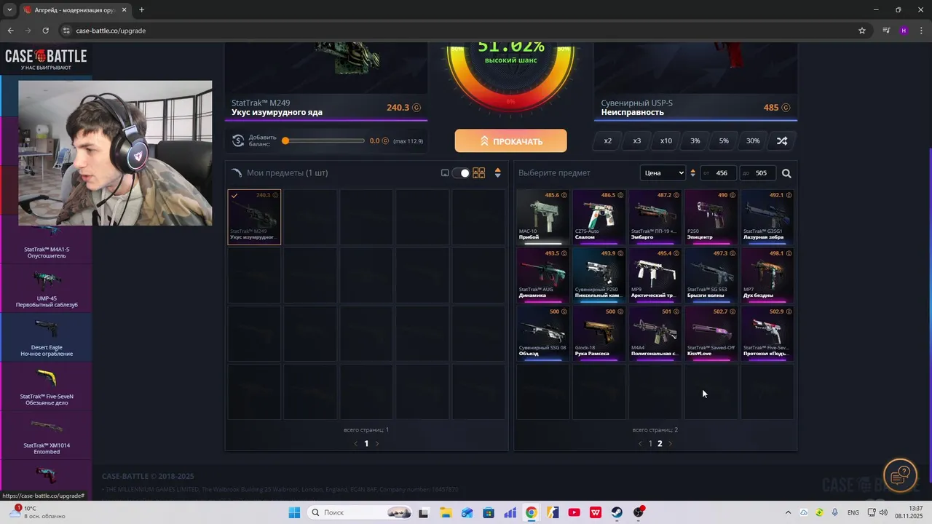Choose the 3% chance preset

(695, 141)
